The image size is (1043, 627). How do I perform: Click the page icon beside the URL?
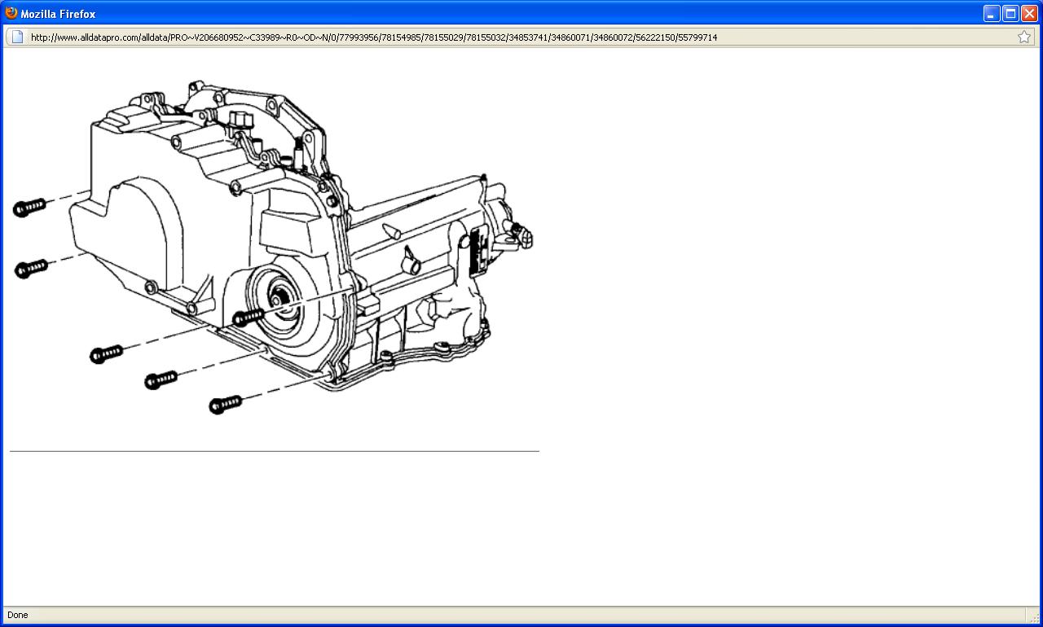pyautogui.click(x=17, y=37)
